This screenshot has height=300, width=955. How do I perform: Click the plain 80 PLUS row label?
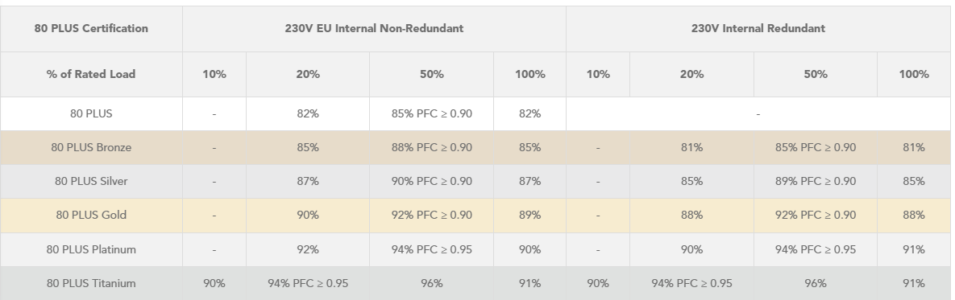tap(91, 113)
